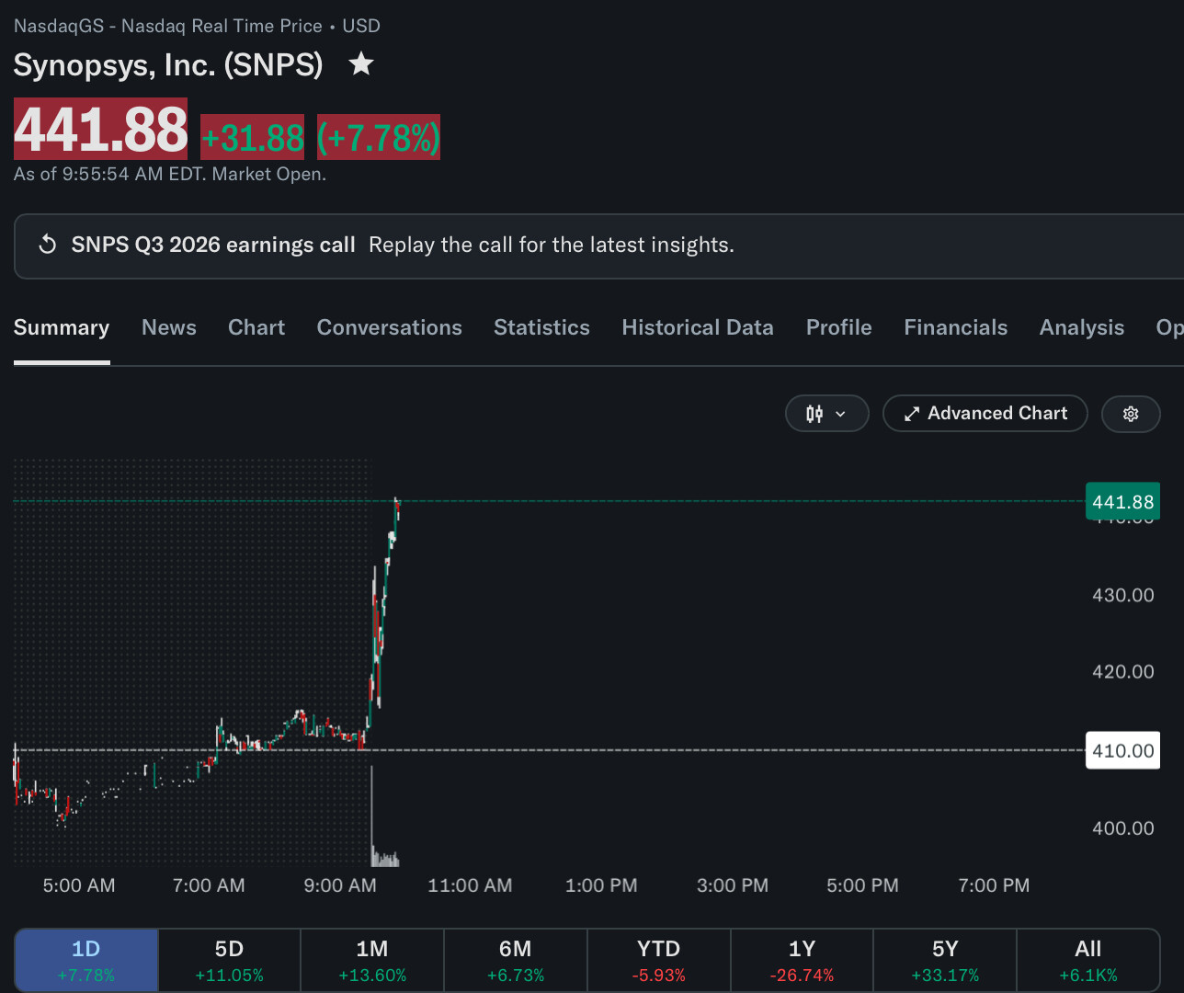Select the 1M time range

(372, 960)
